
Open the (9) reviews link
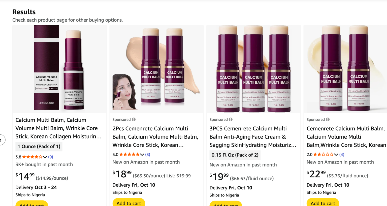(x=50, y=157)
